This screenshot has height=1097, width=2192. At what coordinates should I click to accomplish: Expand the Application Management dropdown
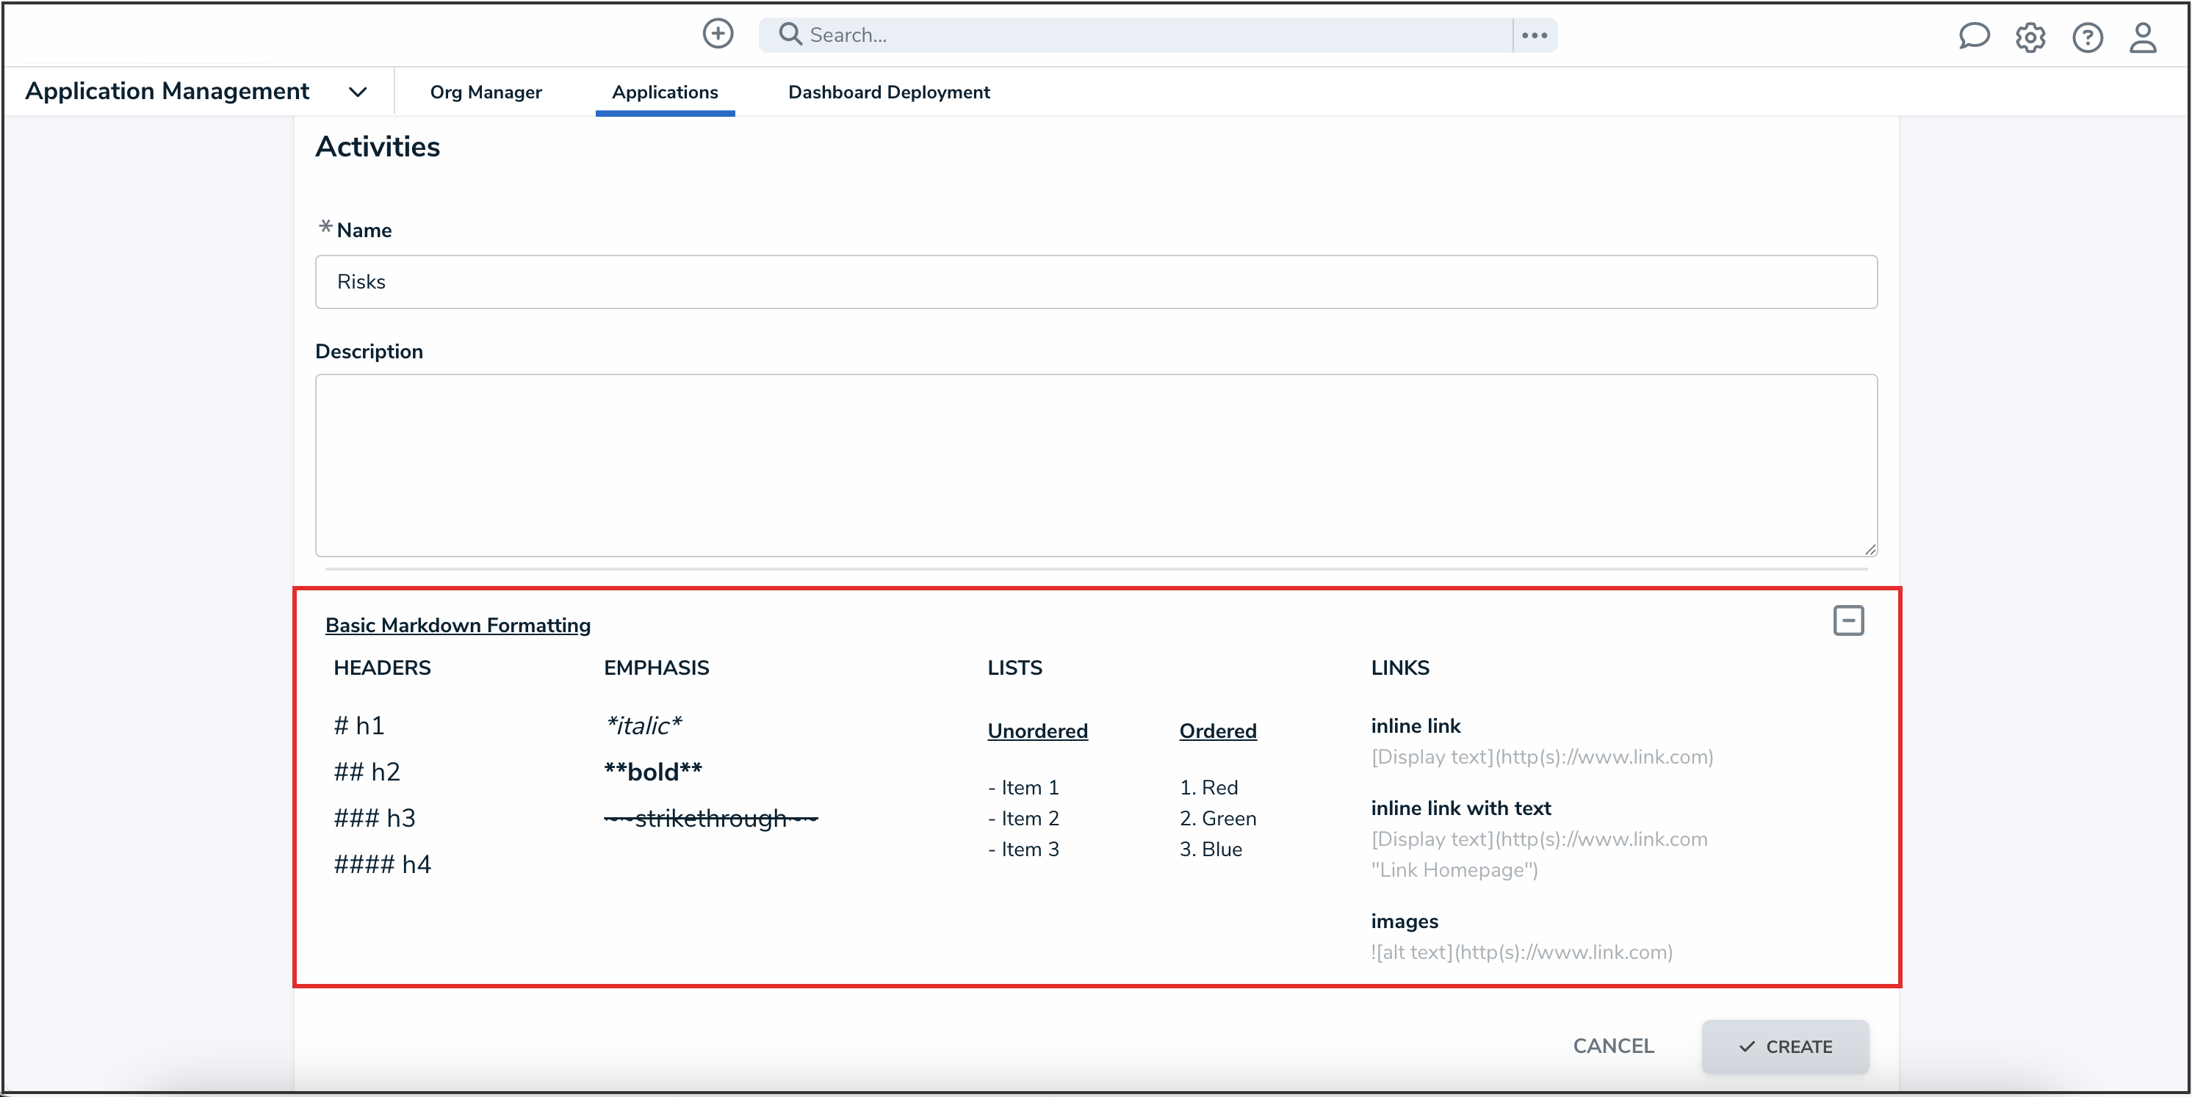click(358, 92)
